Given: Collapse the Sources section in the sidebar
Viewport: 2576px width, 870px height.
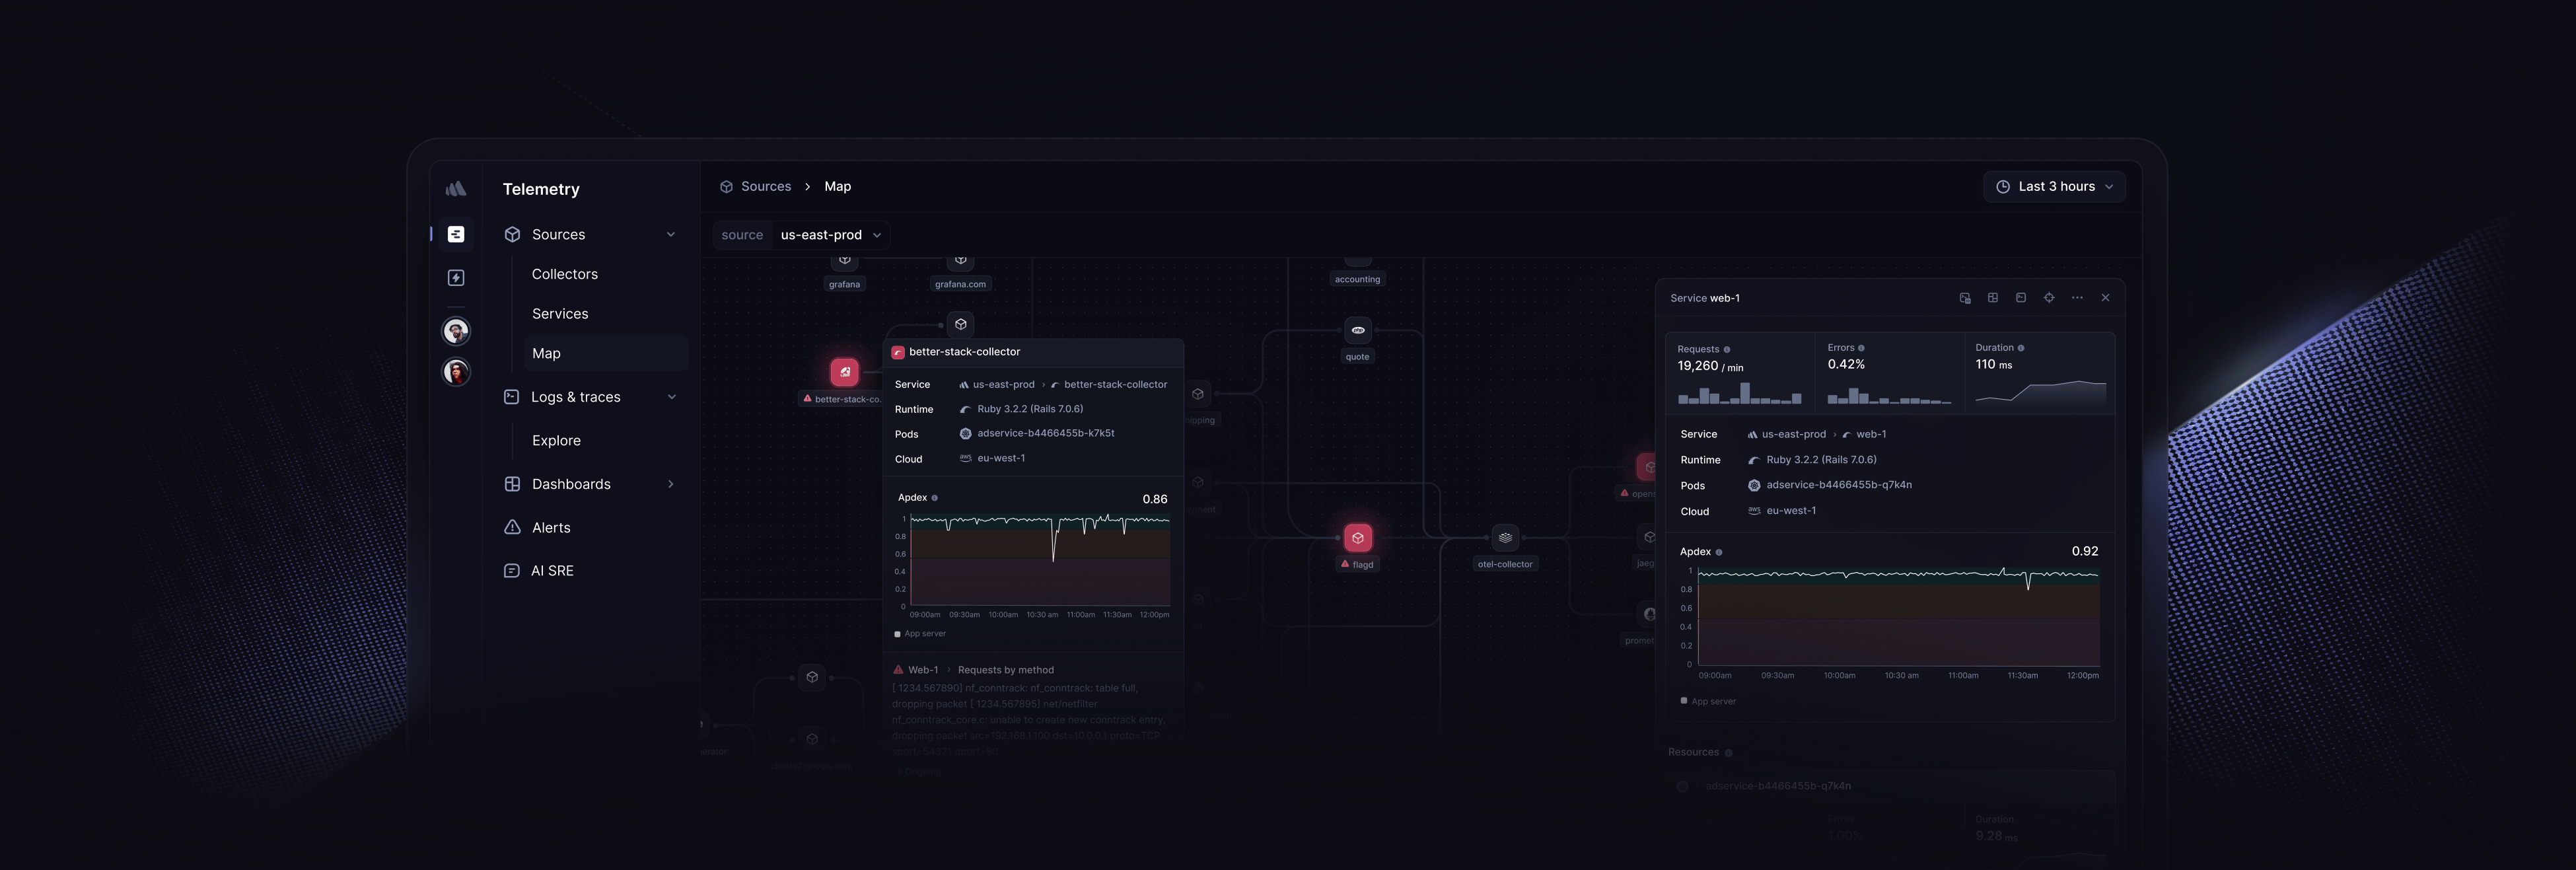Looking at the screenshot, I should (671, 234).
